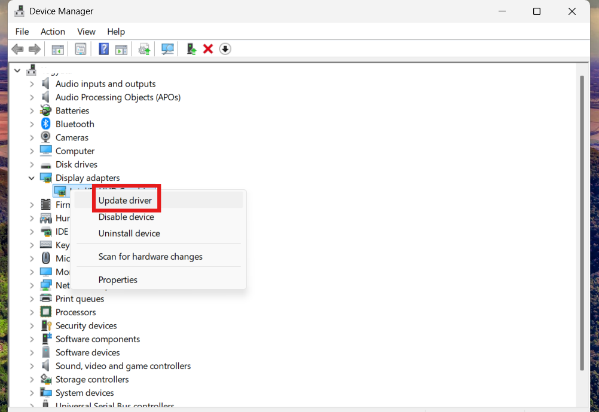Click the Back navigation arrow icon
This screenshot has height=412, width=599.
[x=17, y=49]
